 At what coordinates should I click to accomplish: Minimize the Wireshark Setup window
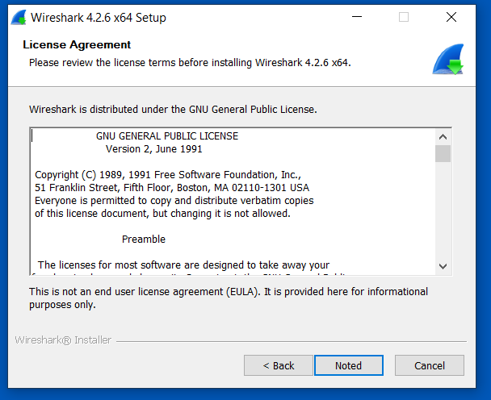click(x=356, y=17)
